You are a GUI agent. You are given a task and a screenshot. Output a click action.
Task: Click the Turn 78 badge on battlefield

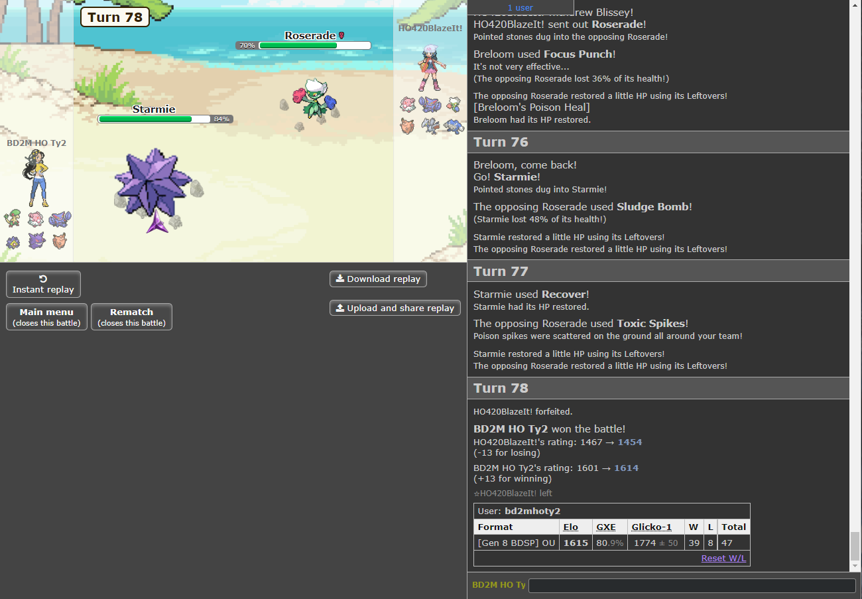(x=115, y=17)
